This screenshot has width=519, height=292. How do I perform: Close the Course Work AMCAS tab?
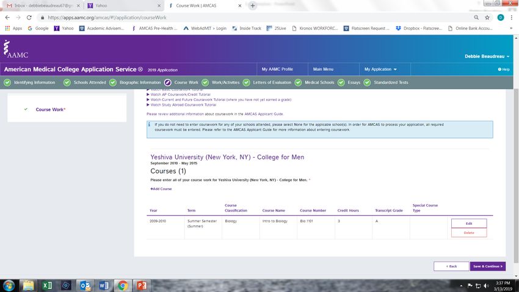[239, 5]
